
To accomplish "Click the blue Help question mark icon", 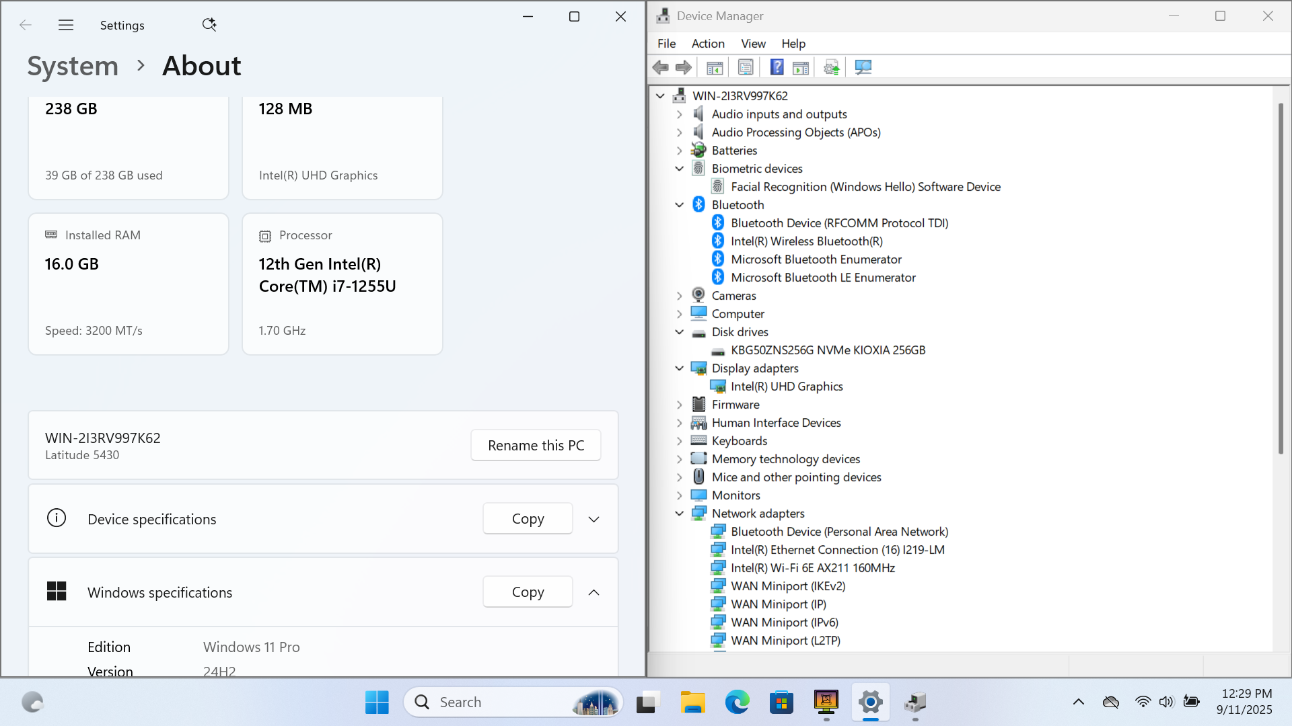I will (777, 67).
